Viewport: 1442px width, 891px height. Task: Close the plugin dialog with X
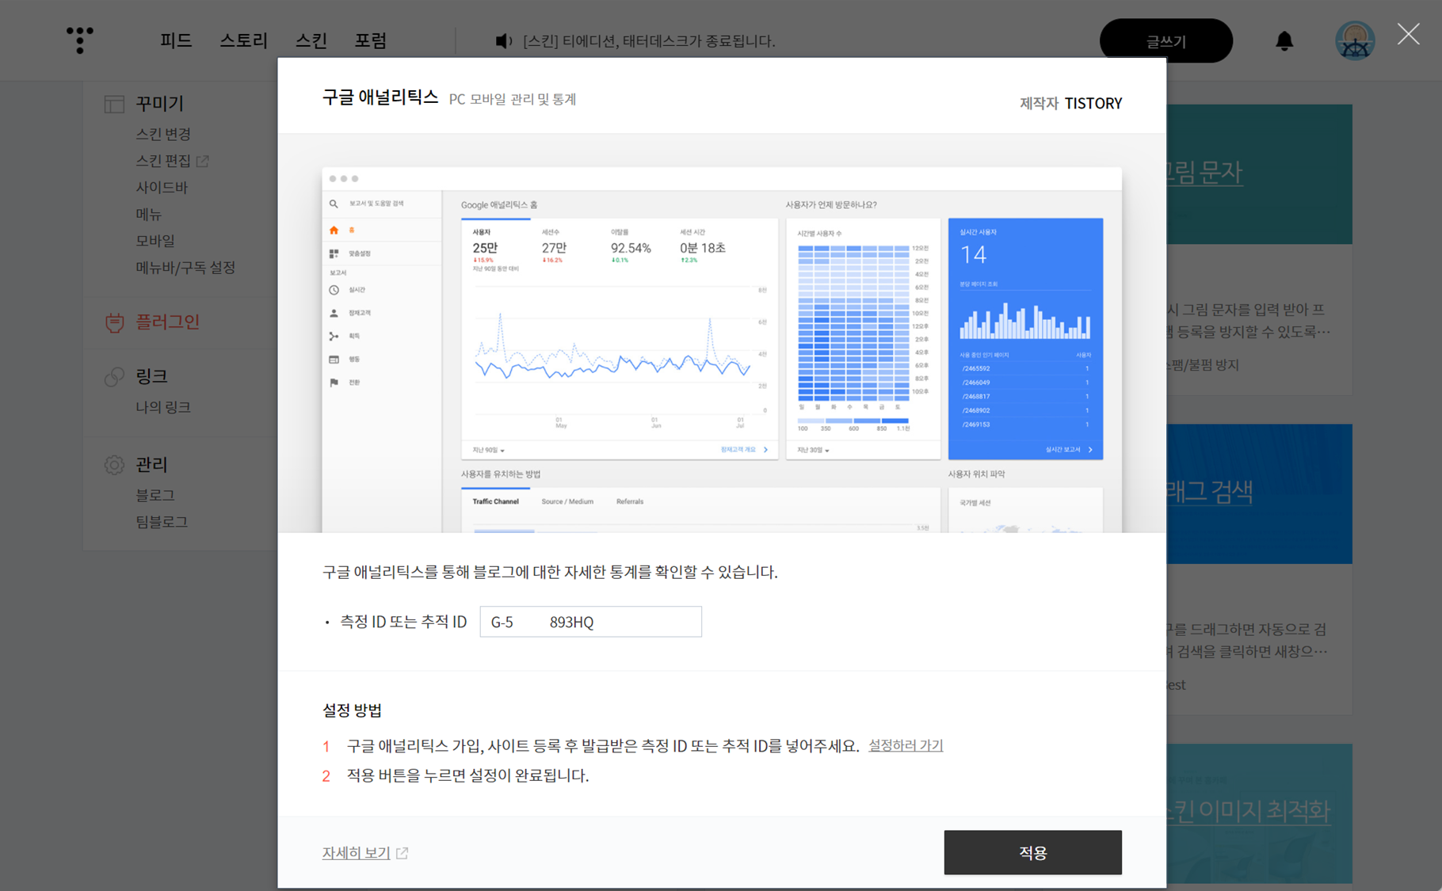(1408, 34)
